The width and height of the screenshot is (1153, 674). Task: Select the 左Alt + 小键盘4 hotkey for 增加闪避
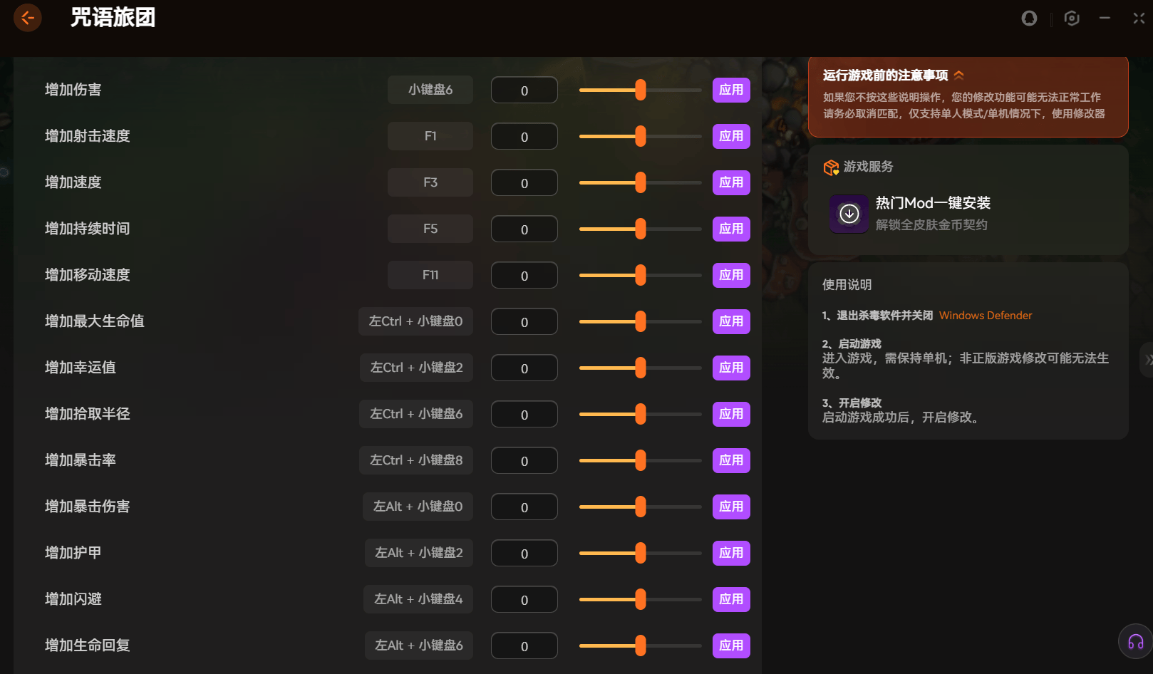click(x=418, y=600)
